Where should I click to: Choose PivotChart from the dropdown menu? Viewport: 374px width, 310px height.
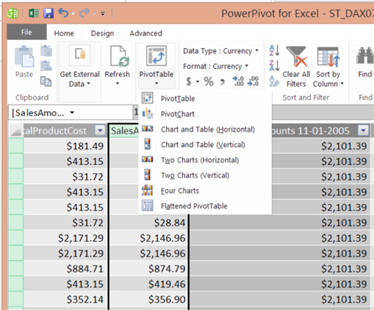[x=178, y=114]
